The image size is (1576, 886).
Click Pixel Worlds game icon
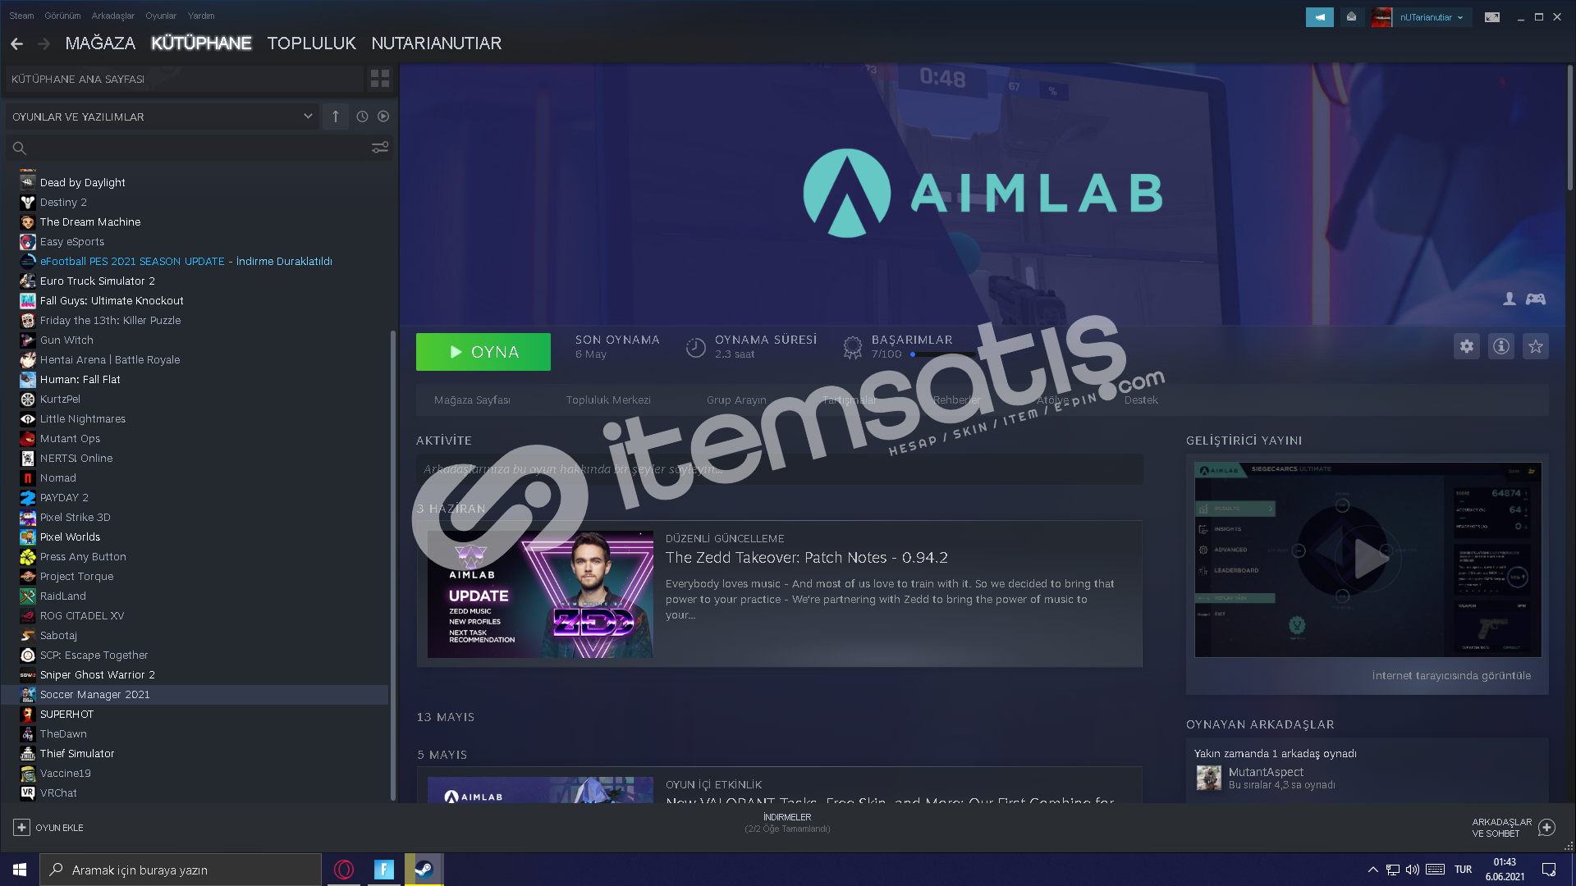28,537
